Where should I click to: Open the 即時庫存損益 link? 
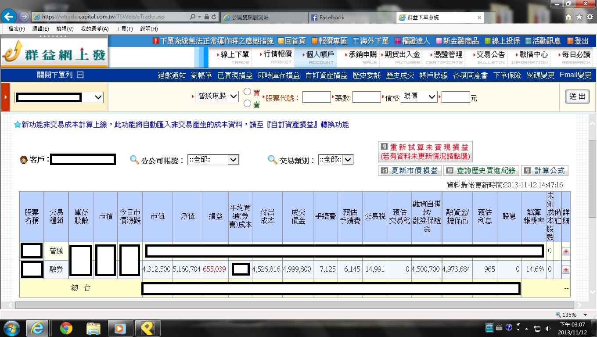[279, 75]
